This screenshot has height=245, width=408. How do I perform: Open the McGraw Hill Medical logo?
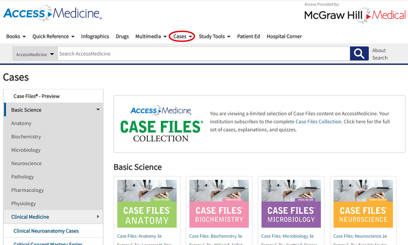355,15
